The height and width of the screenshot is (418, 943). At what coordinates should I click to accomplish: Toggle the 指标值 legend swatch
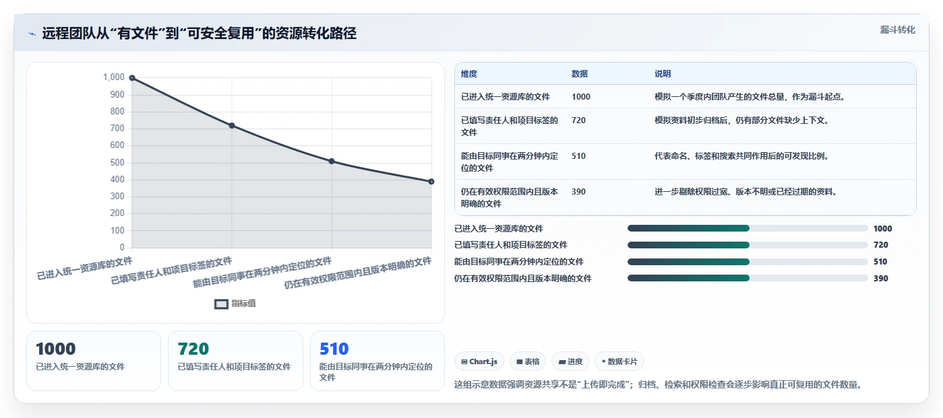pos(221,304)
